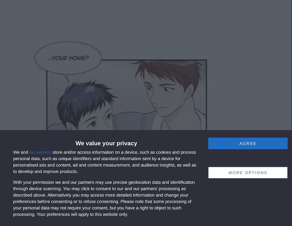Click the "We value your privacy" heading

point(106,143)
